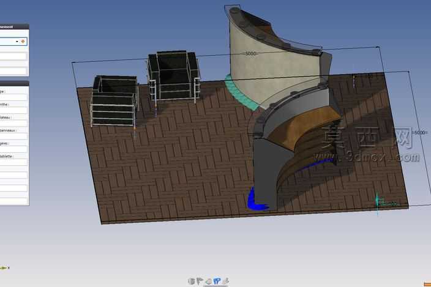Click the input field under the 'lateau :' label
431x287 pixels.
[13, 124]
